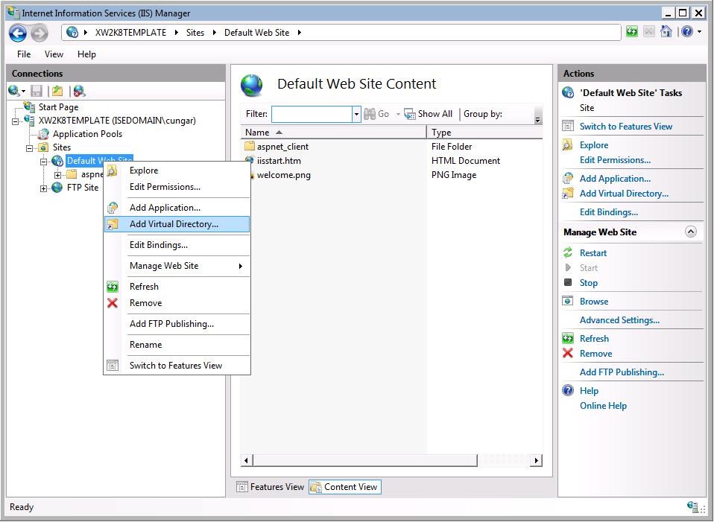Screen dimensions: 714x522
Task: Open the Filter combo box dropdown arrow
Action: (356, 114)
